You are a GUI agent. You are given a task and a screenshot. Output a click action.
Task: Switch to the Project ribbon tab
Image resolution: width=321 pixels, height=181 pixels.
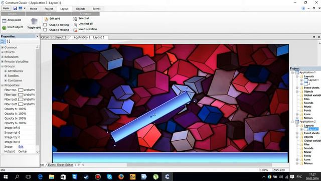[49, 9]
